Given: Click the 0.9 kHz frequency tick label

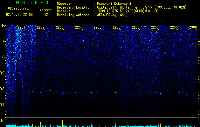Looking at the screenshot, I should [x=3, y=73].
